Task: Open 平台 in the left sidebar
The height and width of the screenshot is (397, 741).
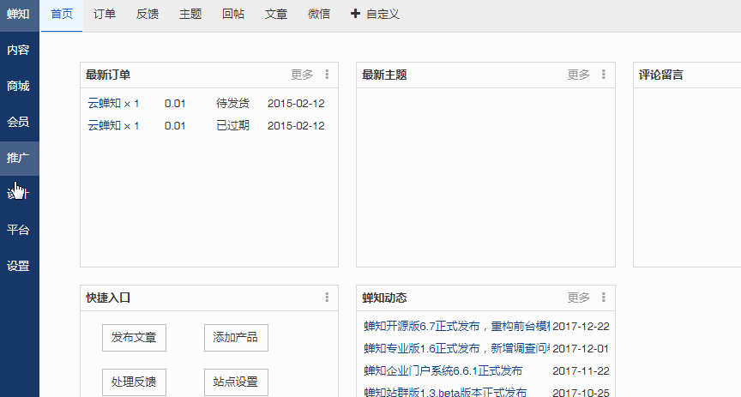Action: coord(18,230)
